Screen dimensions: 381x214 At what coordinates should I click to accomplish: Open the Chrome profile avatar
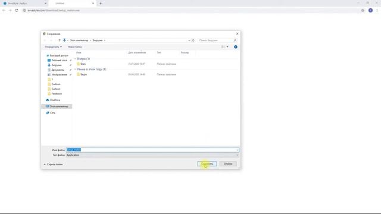[370, 11]
